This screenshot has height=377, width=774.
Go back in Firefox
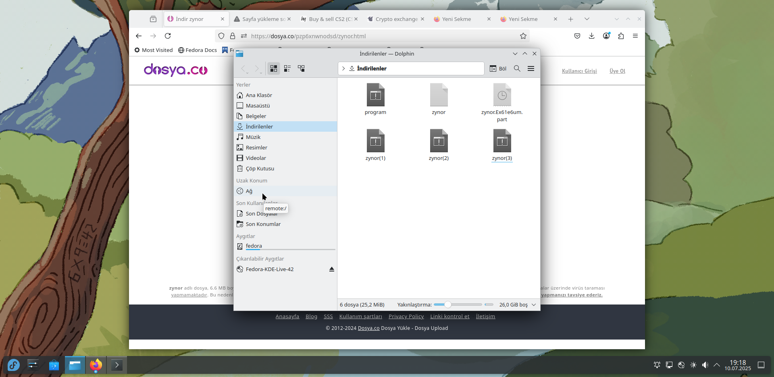pyautogui.click(x=139, y=36)
